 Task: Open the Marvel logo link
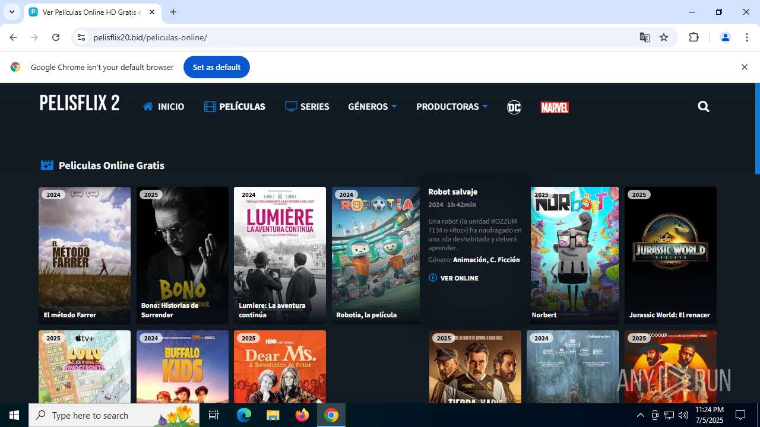(x=555, y=107)
